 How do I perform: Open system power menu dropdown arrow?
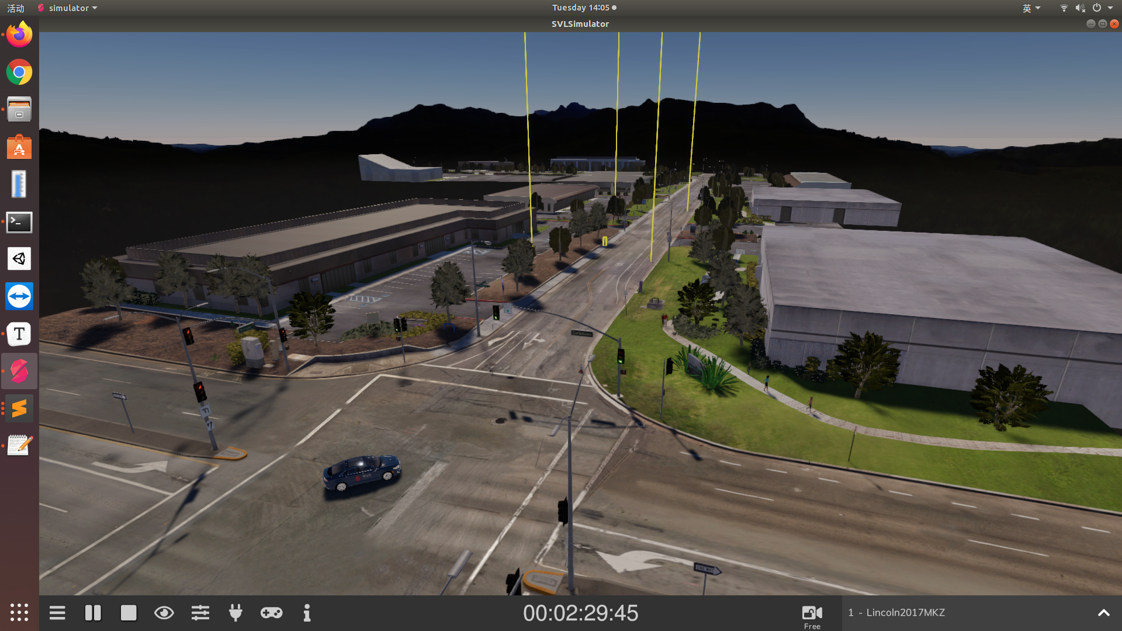pyautogui.click(x=1110, y=8)
